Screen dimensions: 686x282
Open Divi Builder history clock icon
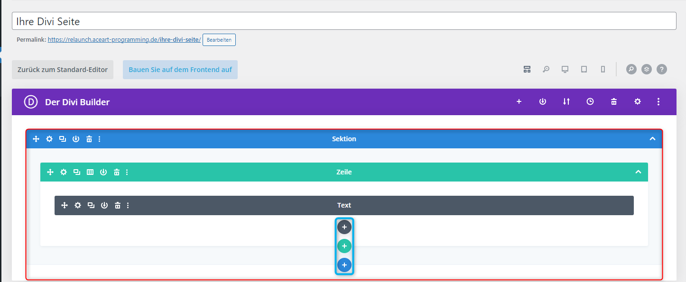(x=590, y=101)
